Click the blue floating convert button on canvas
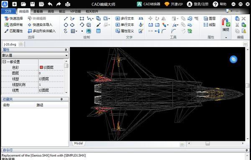The image size is (251, 160). 233,59
